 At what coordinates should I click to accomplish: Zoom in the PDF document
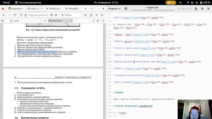(x=45, y=21)
